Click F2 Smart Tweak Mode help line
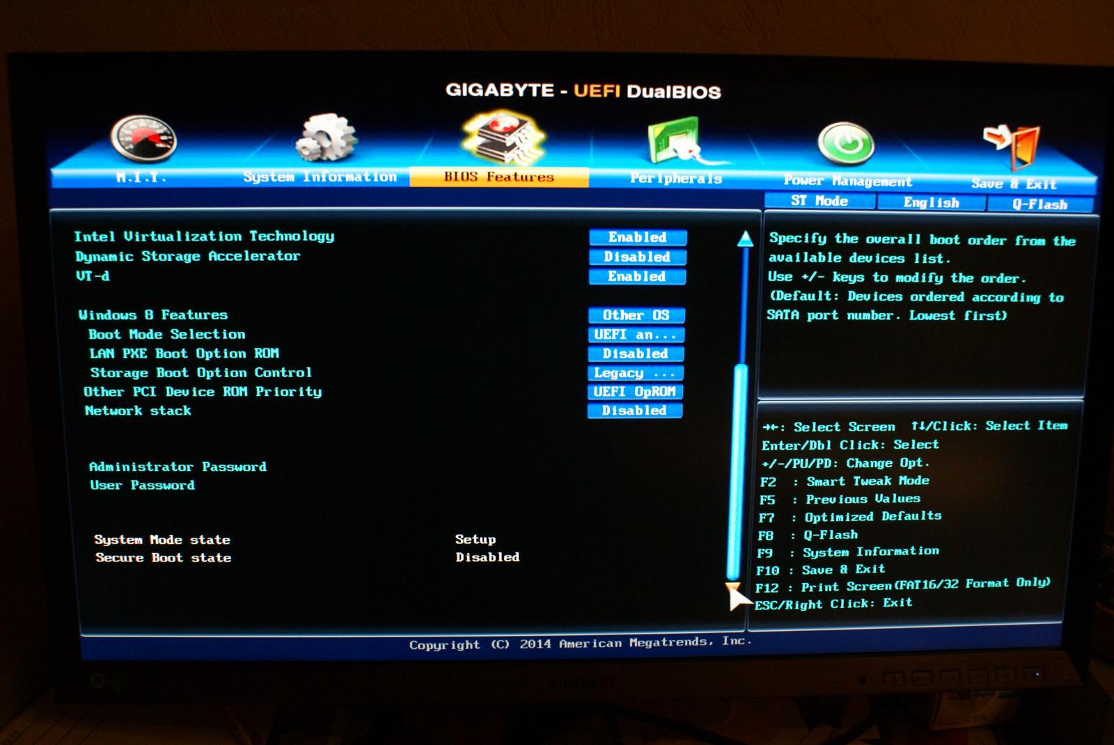The height and width of the screenshot is (745, 1114). click(x=845, y=481)
